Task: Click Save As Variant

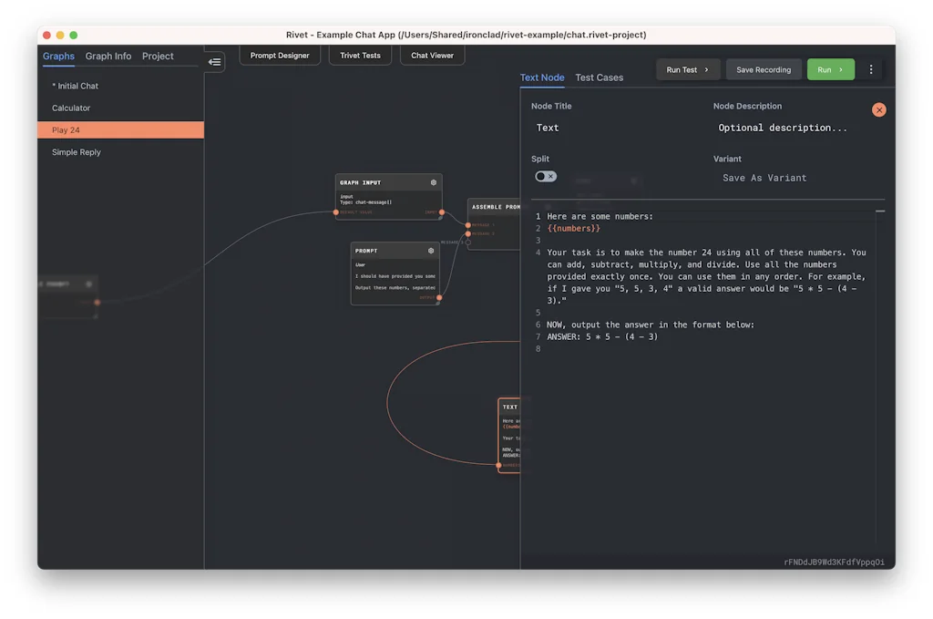Action: click(x=764, y=178)
